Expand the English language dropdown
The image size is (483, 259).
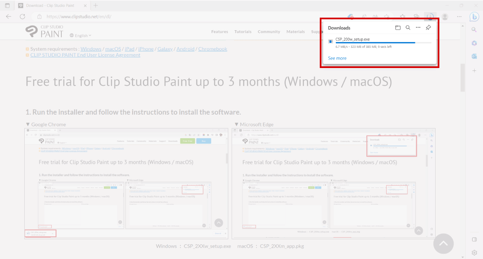81,36
